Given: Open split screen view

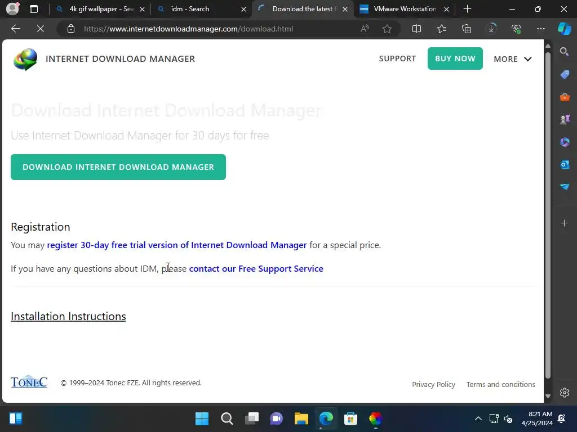Looking at the screenshot, I should tap(416, 29).
